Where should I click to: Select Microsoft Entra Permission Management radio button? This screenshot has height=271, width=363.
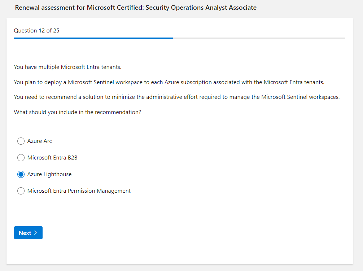(x=21, y=191)
